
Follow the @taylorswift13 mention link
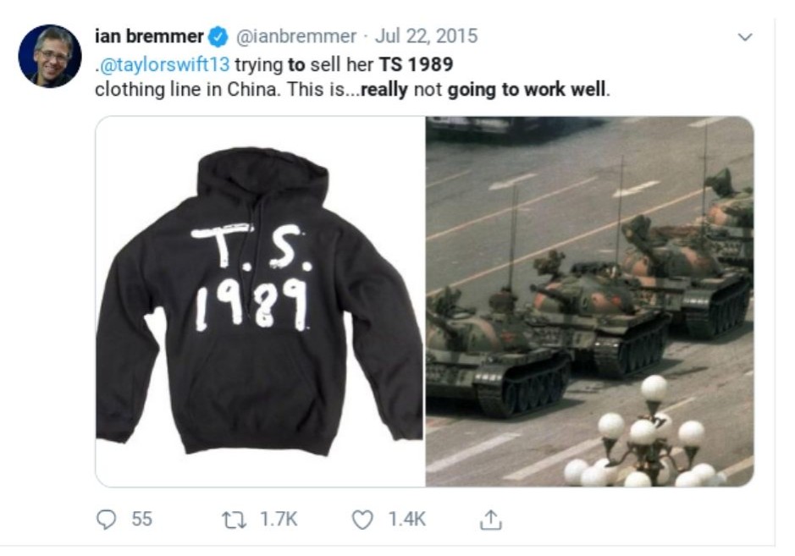163,64
